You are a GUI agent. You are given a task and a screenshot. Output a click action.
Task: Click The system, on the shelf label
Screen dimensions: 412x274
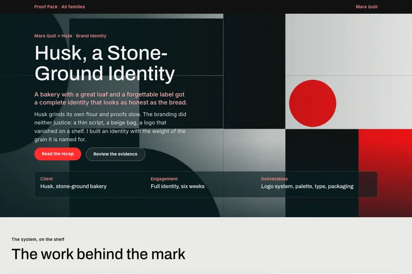38,239
